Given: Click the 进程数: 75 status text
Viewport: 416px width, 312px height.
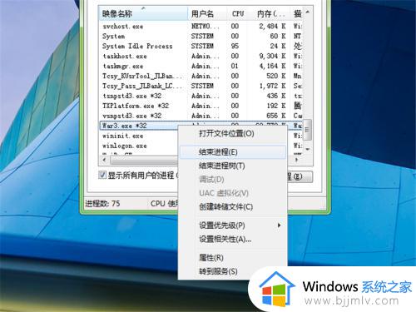Looking at the screenshot, I should (102, 204).
